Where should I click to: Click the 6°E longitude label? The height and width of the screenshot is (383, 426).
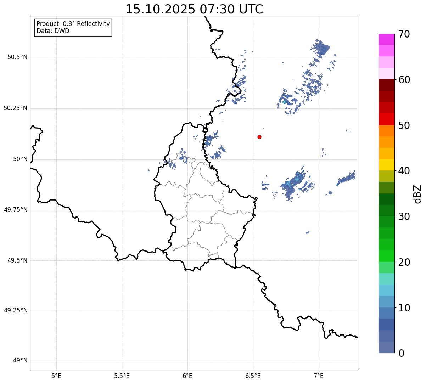click(x=187, y=376)
